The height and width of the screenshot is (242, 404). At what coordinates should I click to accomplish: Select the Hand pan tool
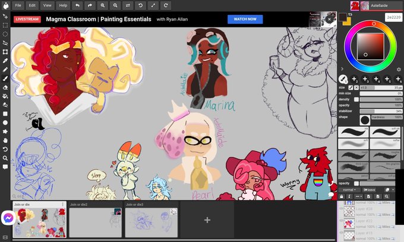[5, 141]
